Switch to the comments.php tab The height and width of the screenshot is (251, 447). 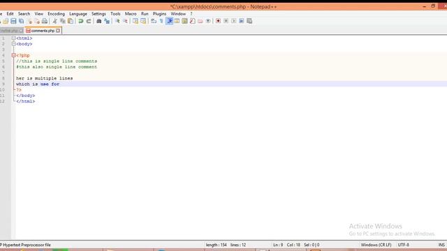[x=43, y=31]
